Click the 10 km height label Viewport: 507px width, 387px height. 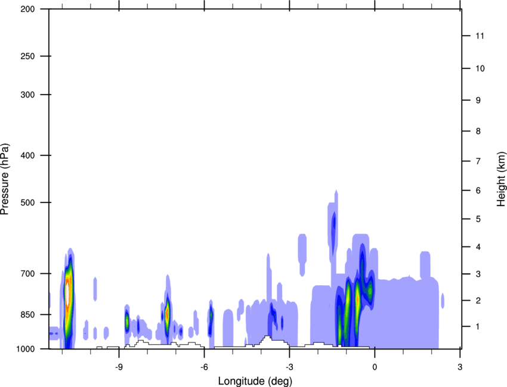tap(480, 68)
